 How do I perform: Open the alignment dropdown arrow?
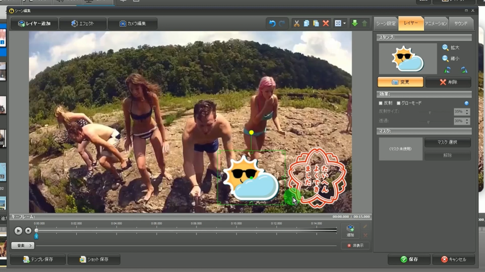click(344, 23)
